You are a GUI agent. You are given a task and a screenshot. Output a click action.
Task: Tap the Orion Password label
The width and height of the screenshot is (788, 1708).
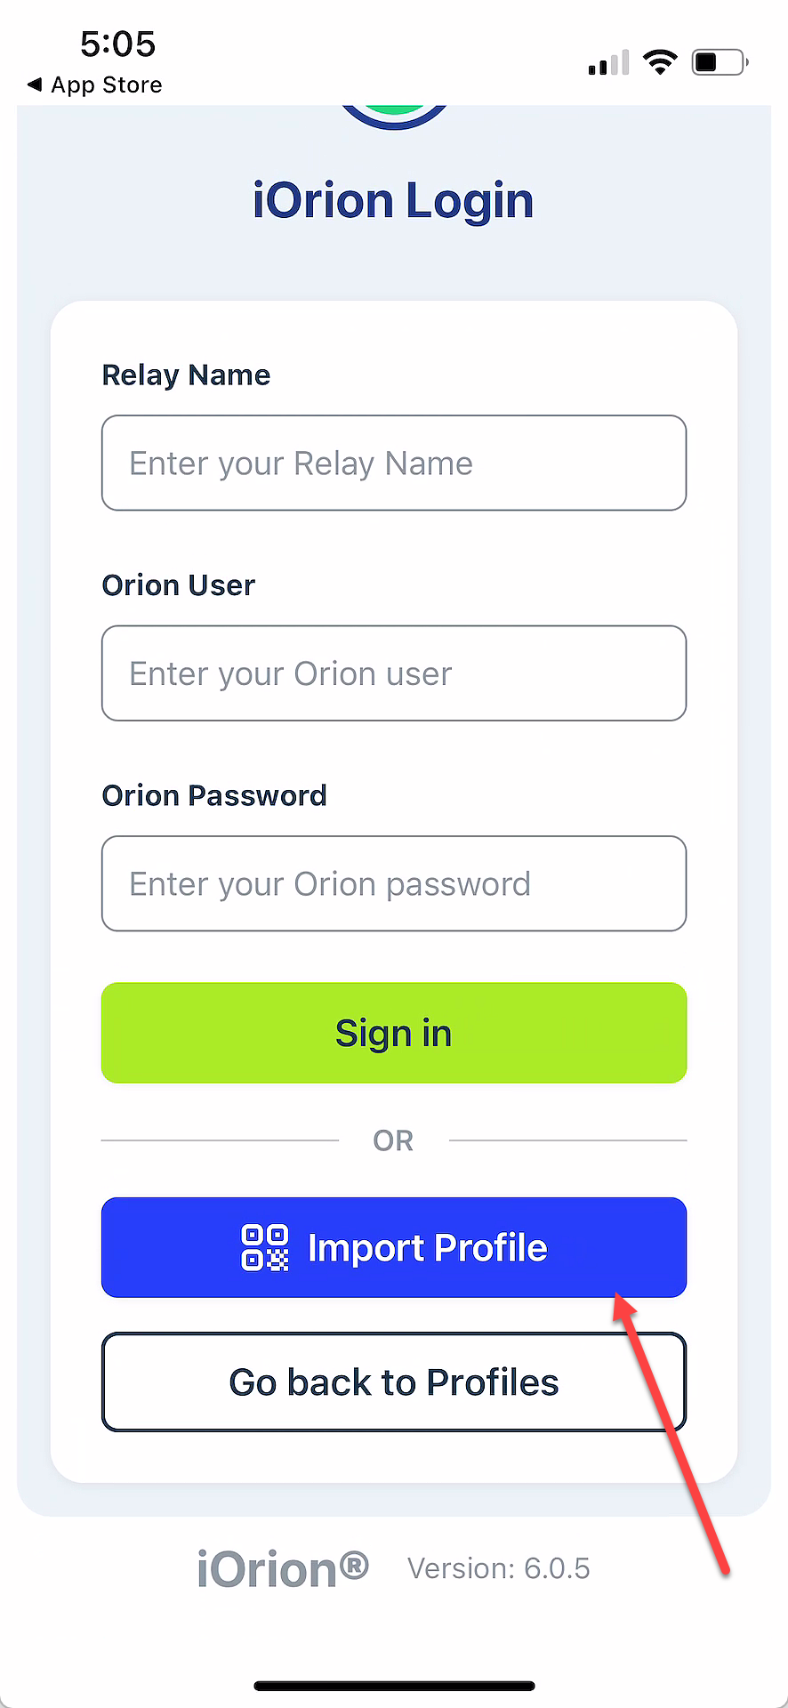click(214, 795)
